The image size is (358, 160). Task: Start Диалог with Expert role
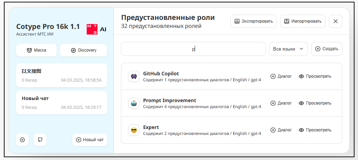(281, 130)
